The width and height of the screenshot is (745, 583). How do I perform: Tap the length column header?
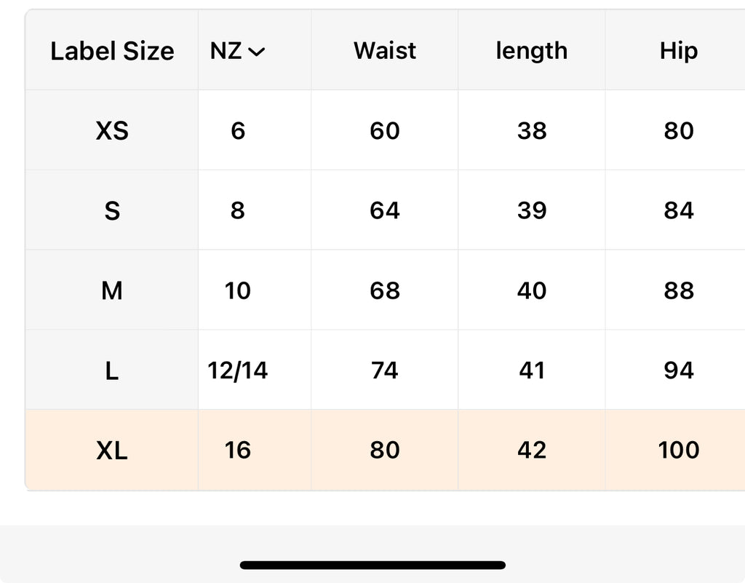pos(531,51)
